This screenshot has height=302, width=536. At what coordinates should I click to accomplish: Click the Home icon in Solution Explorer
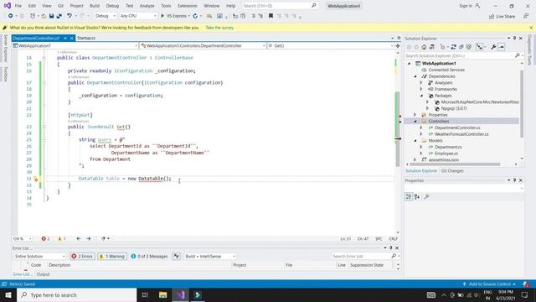[x=424, y=47]
